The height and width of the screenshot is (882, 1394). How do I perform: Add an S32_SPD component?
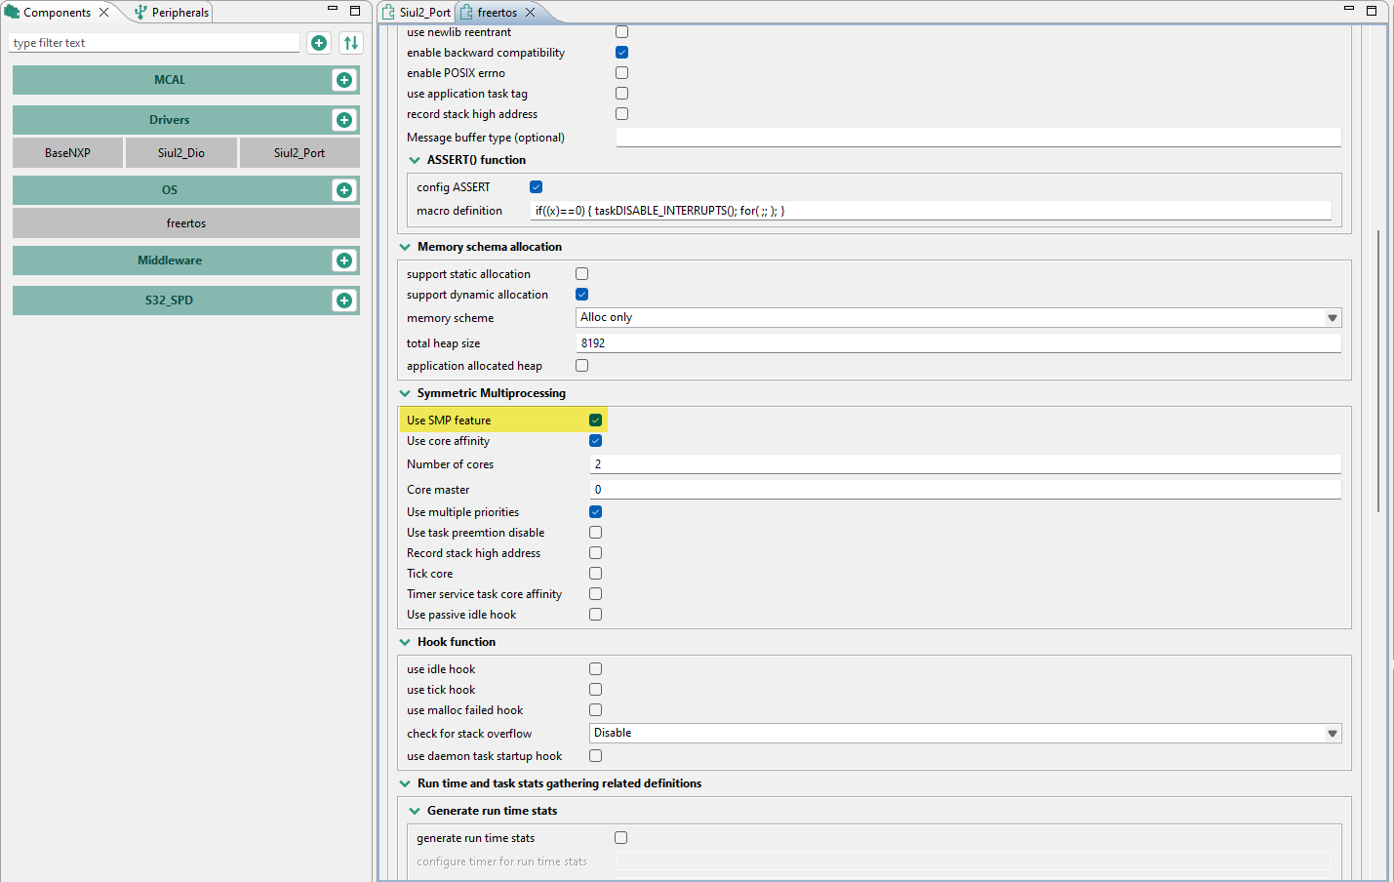click(343, 300)
